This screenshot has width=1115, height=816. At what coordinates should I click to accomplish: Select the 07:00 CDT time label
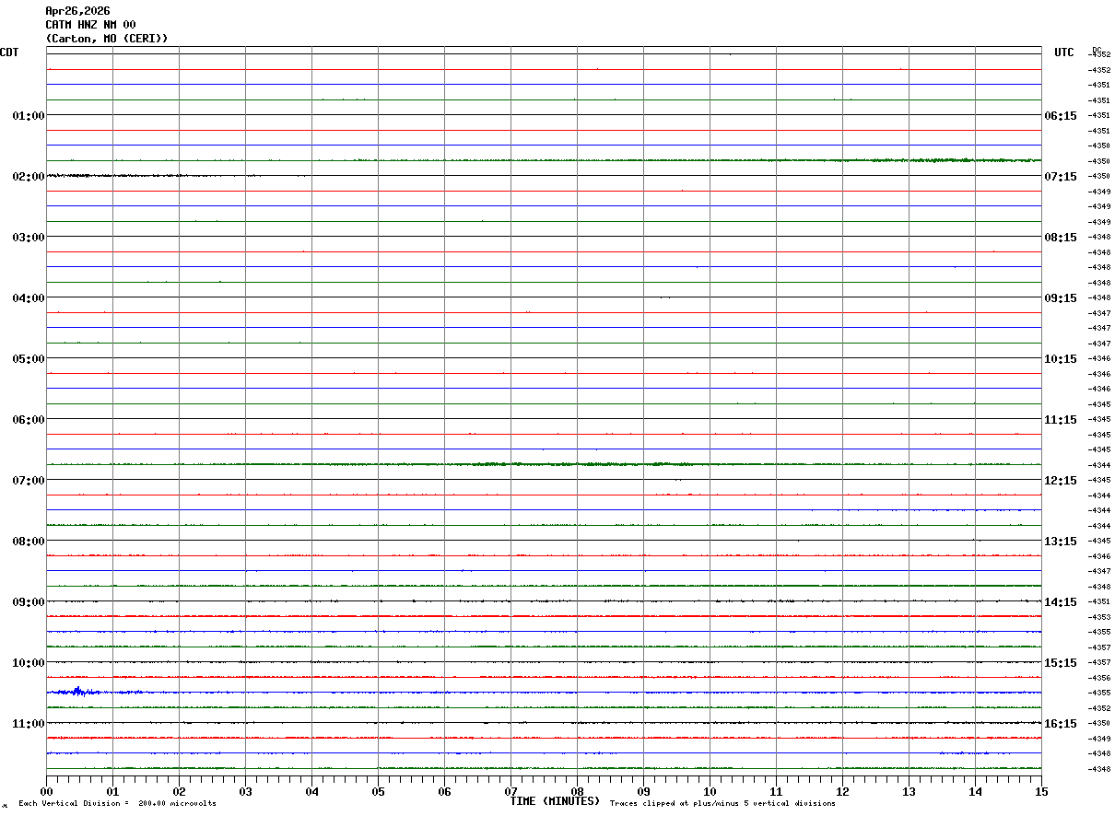tap(29, 480)
